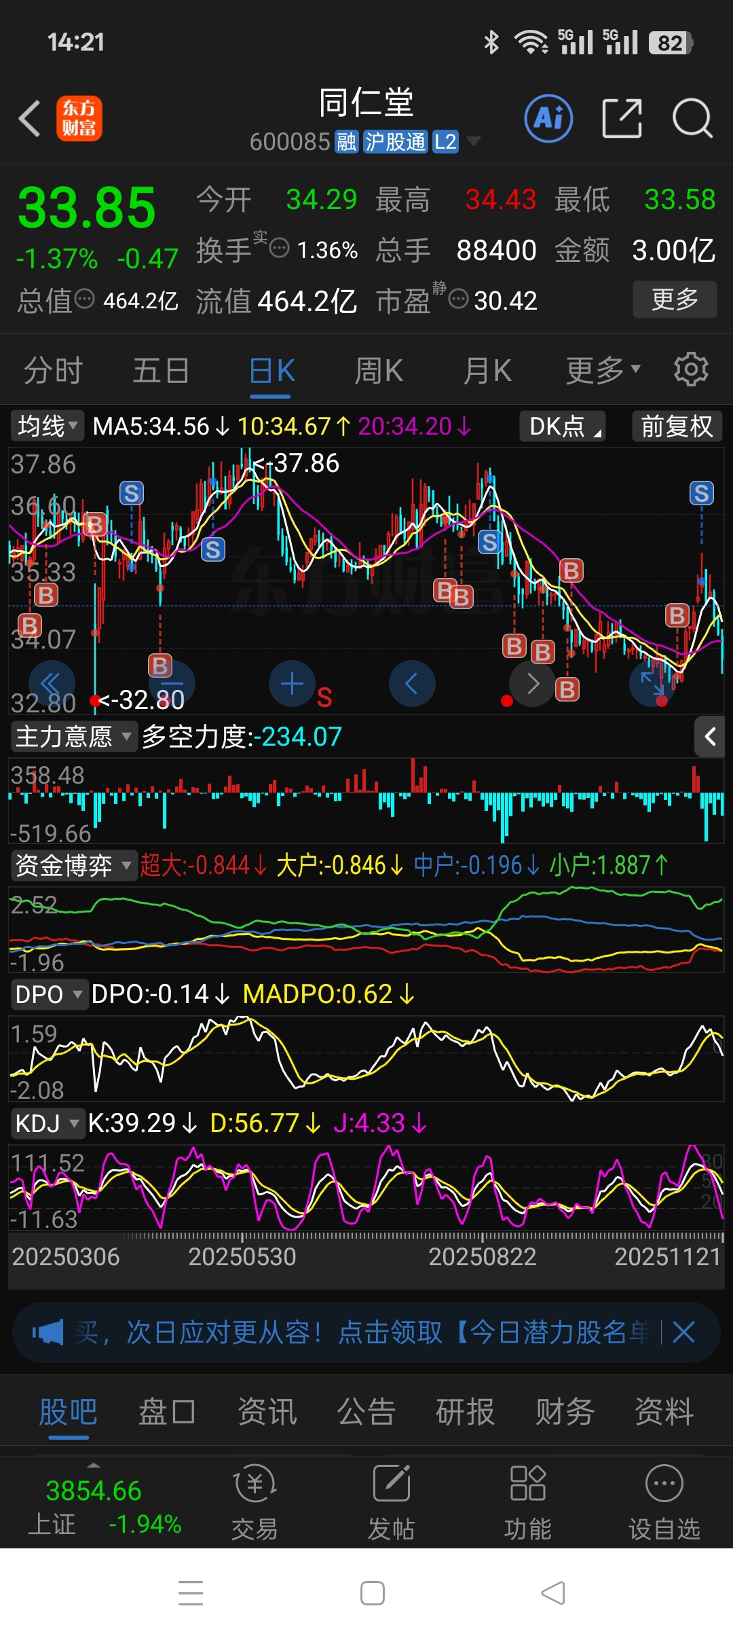Open 发帖 post icon
This screenshot has height=1638, width=733.
pyautogui.click(x=391, y=1503)
